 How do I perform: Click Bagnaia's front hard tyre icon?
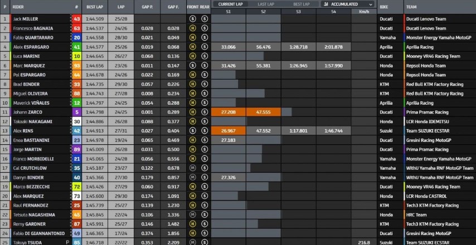tap(192, 28)
